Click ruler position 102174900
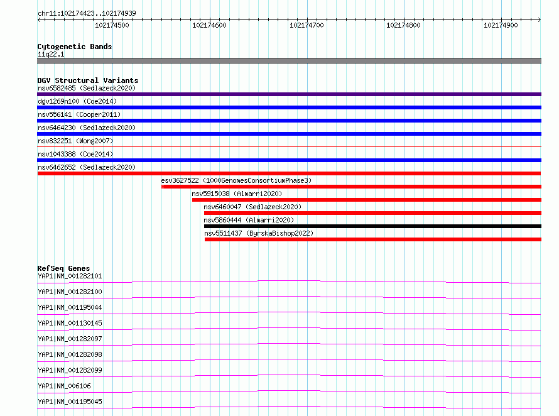This screenshot has height=416, width=559. (x=501, y=25)
